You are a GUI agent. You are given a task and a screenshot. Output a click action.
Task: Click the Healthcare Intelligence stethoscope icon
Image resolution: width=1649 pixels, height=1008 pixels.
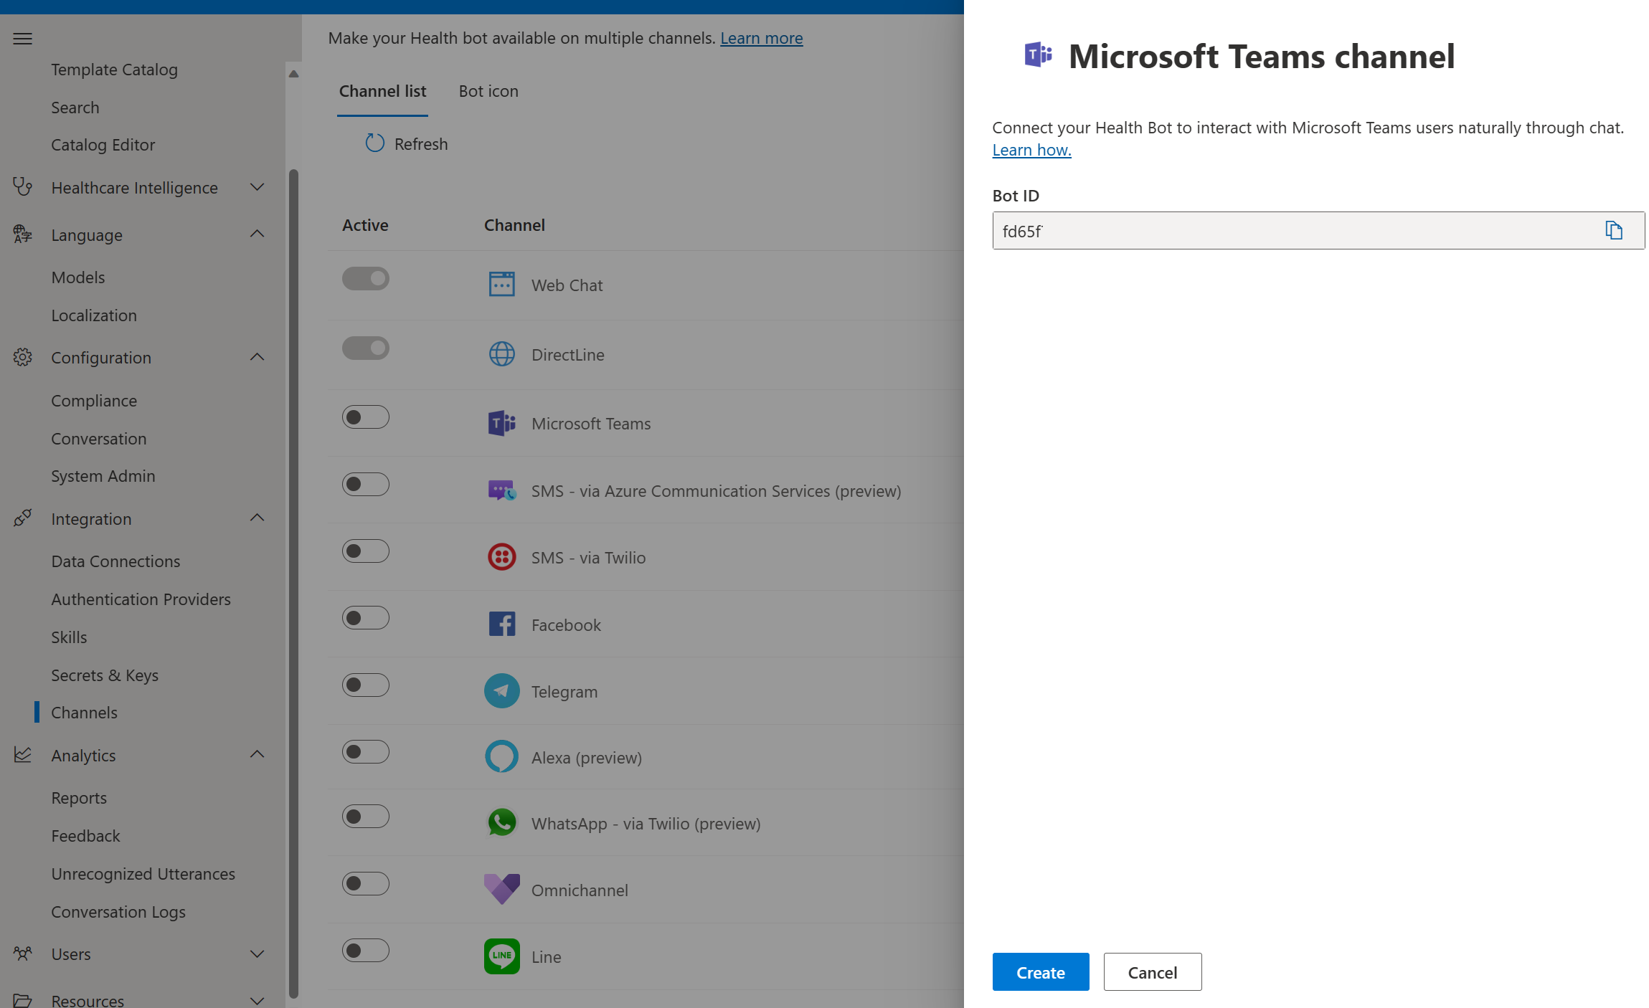click(x=22, y=187)
